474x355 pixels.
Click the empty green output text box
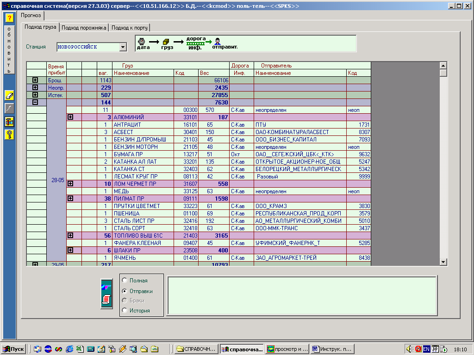[x=302, y=295]
